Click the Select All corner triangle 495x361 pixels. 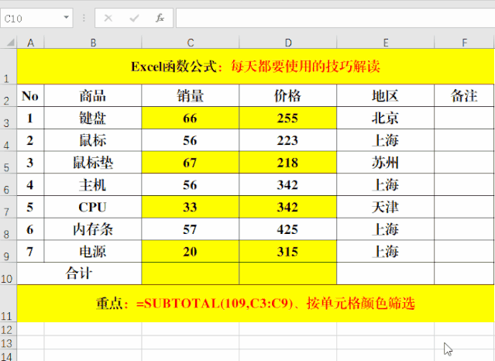[10, 43]
